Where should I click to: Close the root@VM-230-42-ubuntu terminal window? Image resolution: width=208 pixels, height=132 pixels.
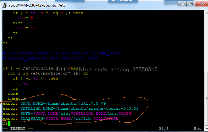(x=202, y=4)
